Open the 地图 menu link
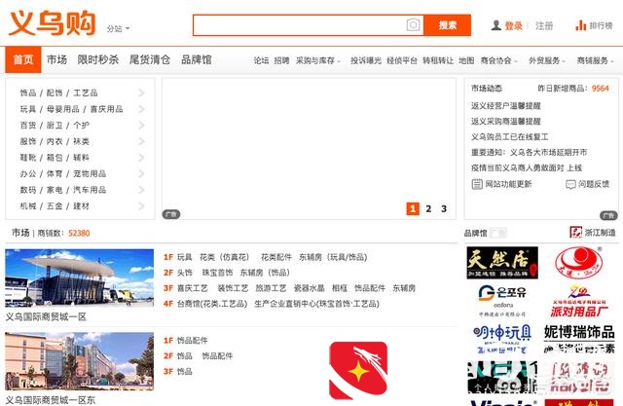The width and height of the screenshot is (623, 406). [x=466, y=60]
